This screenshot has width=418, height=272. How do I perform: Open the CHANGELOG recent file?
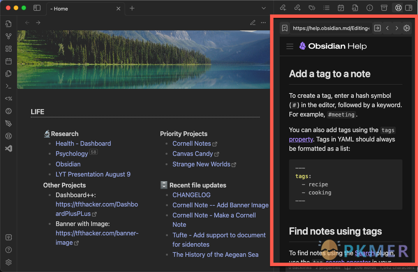[x=191, y=195]
